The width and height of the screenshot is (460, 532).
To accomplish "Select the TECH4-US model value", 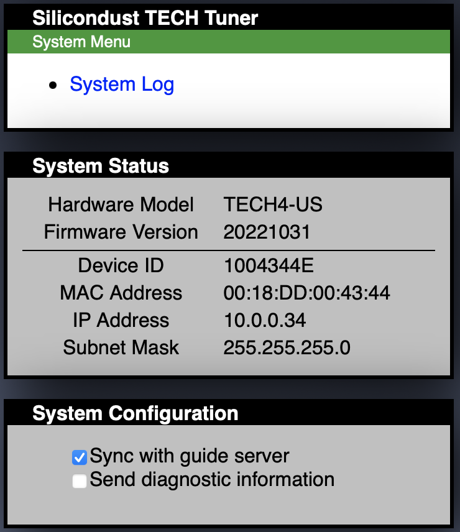I will 273,204.
